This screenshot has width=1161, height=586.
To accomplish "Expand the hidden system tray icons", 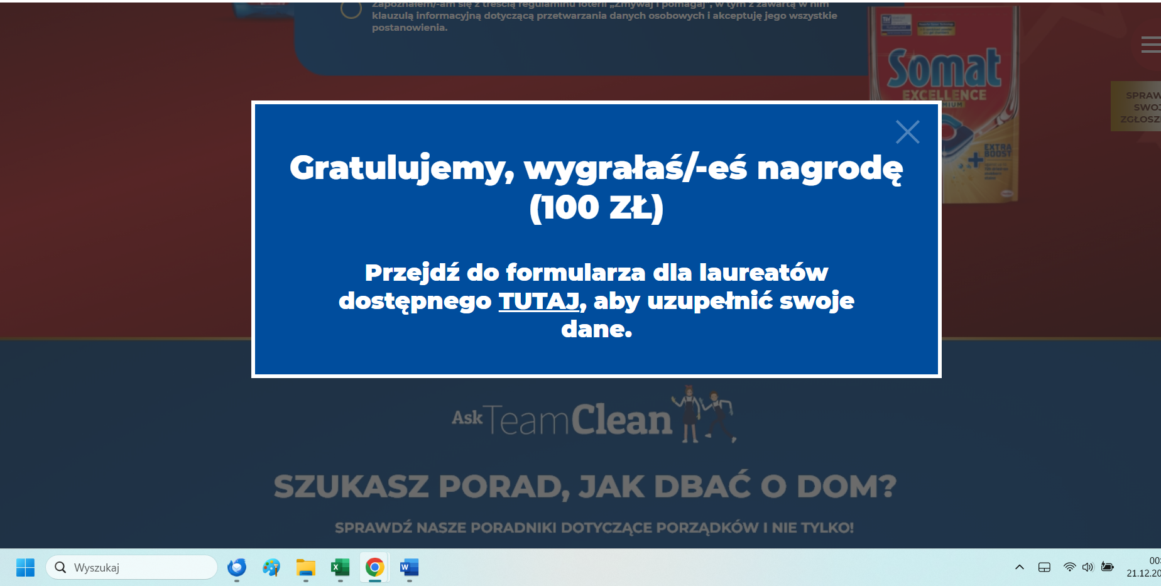I will click(x=1019, y=567).
